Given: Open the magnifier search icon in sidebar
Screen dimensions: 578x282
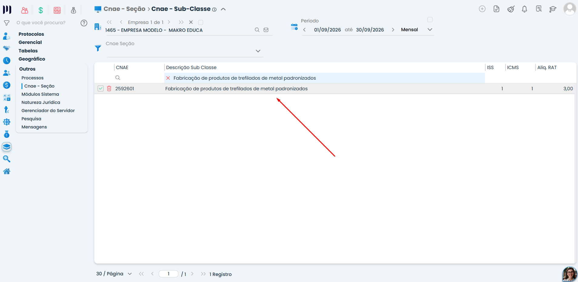Looking at the screenshot, I should pyautogui.click(x=7, y=159).
